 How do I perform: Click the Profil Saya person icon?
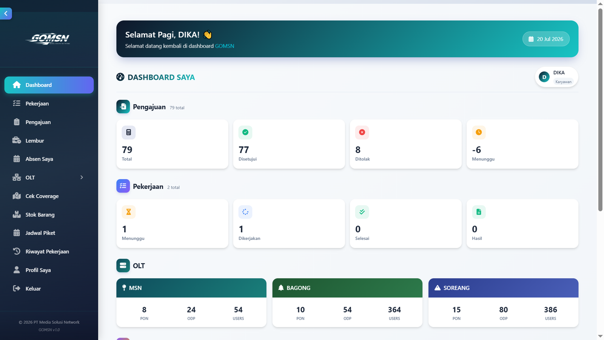(x=17, y=270)
